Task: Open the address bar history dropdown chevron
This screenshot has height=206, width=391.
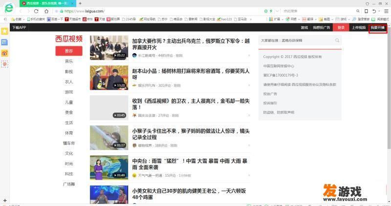Action: [277, 11]
